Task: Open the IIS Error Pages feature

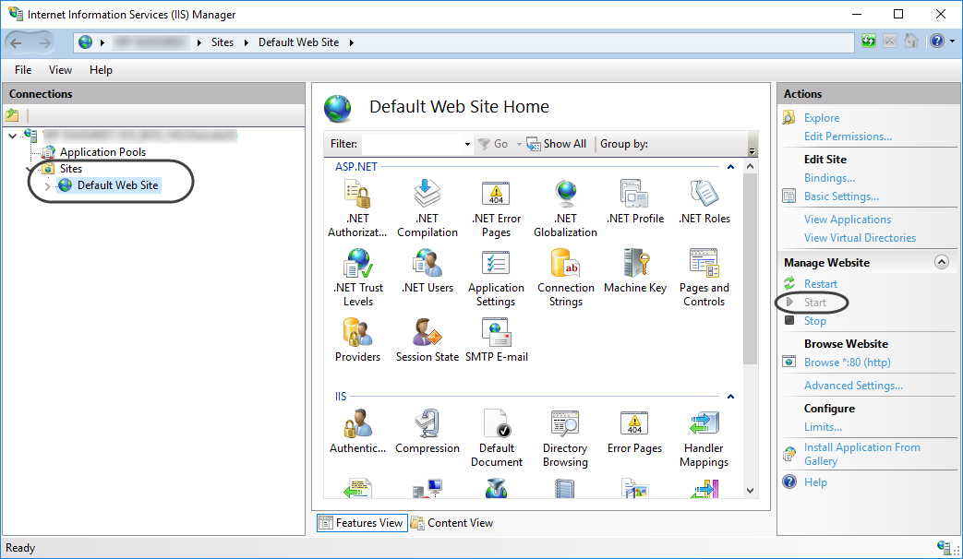Action: tap(635, 432)
